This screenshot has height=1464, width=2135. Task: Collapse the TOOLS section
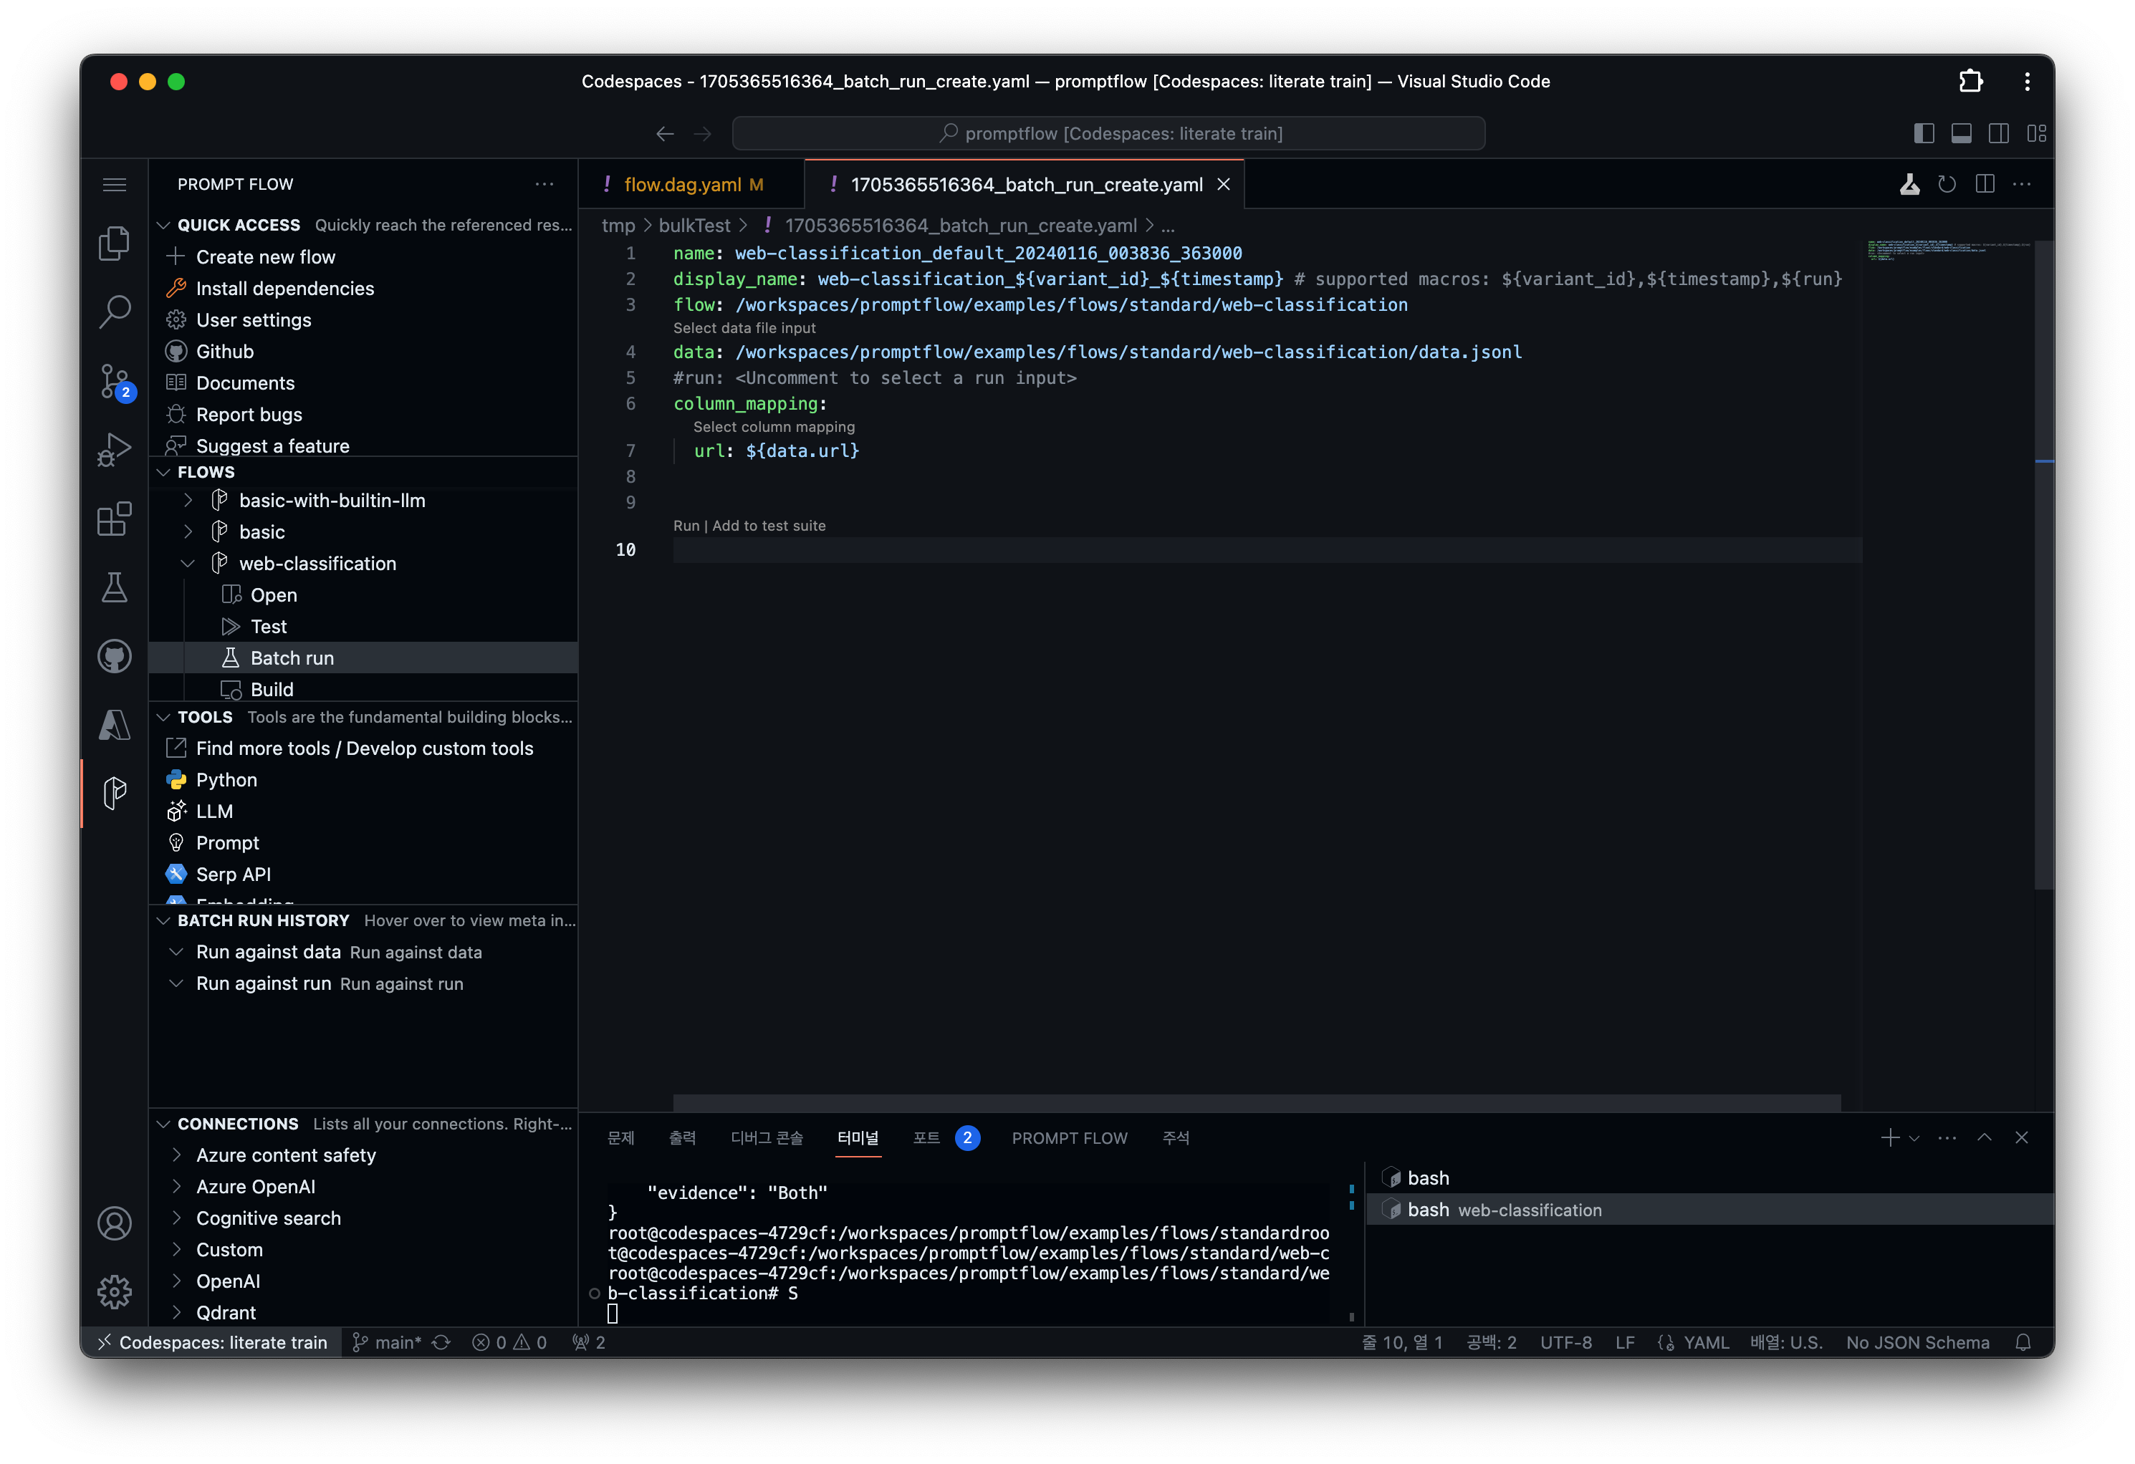163,717
